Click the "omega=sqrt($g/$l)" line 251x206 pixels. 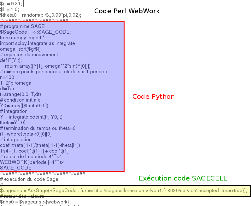[x=20, y=49]
